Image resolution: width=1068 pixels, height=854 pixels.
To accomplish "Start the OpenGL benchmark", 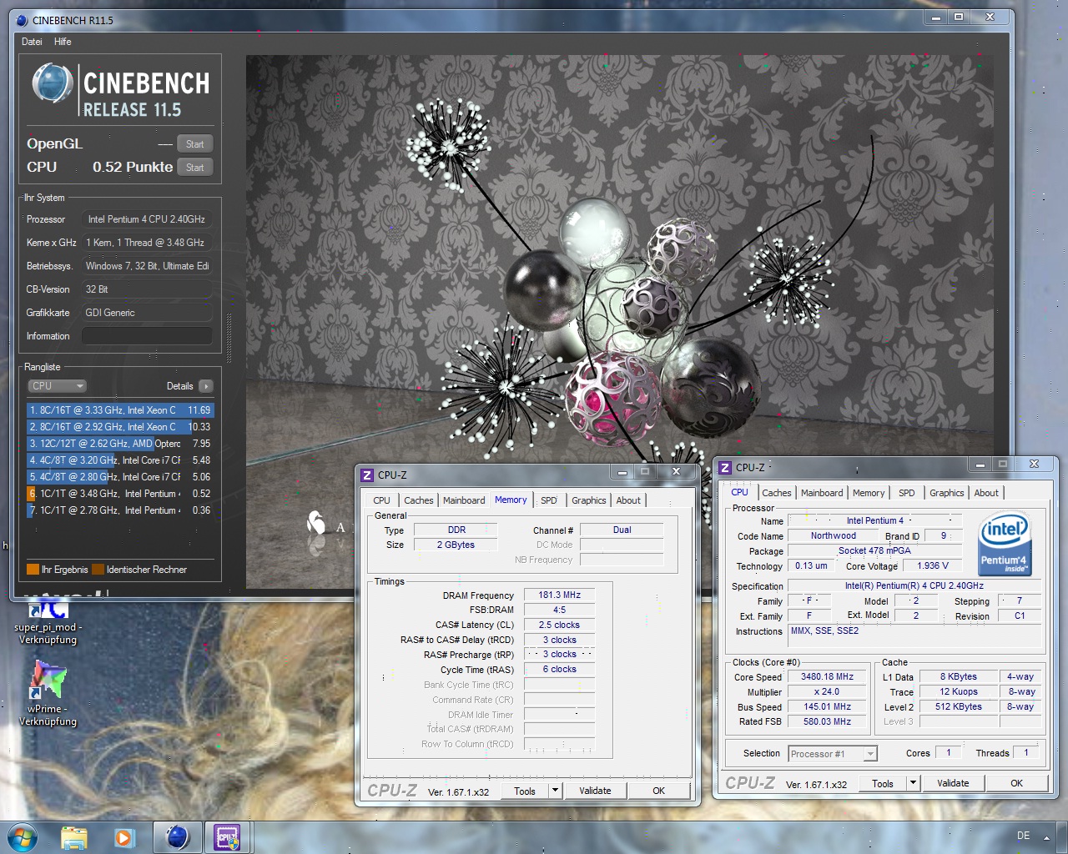I will click(x=195, y=144).
